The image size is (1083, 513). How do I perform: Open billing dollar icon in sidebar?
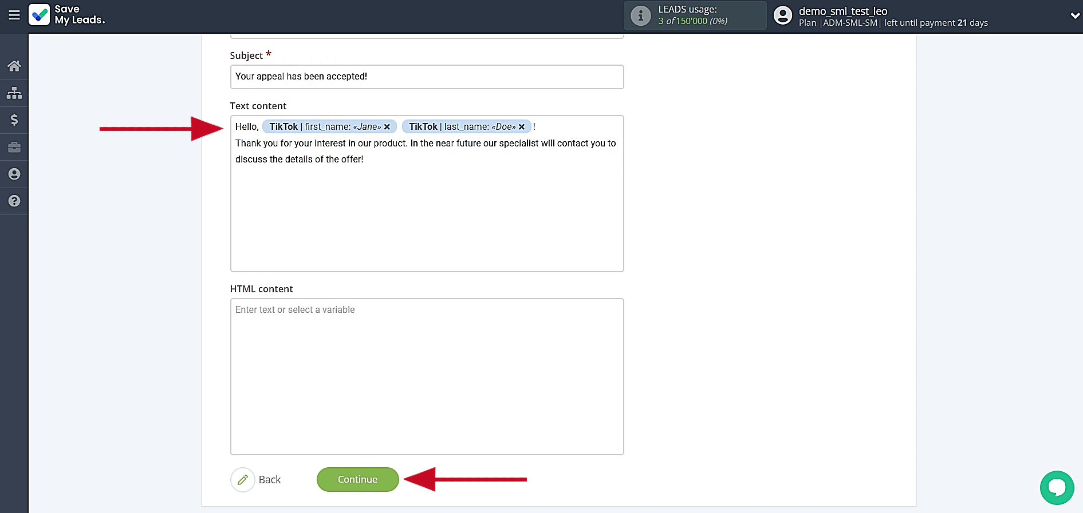[14, 120]
